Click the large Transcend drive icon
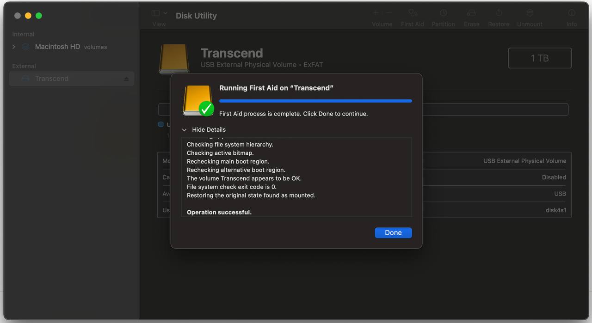This screenshot has width=592, height=323. tap(174, 59)
